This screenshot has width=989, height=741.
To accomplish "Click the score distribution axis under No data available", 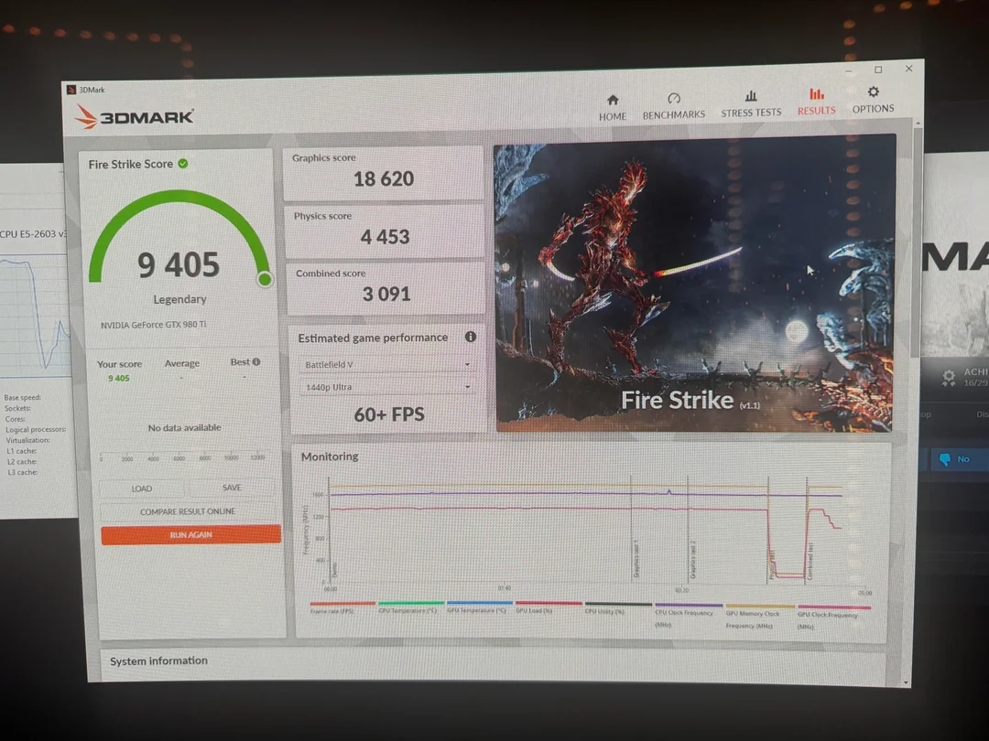I will pyautogui.click(x=182, y=456).
